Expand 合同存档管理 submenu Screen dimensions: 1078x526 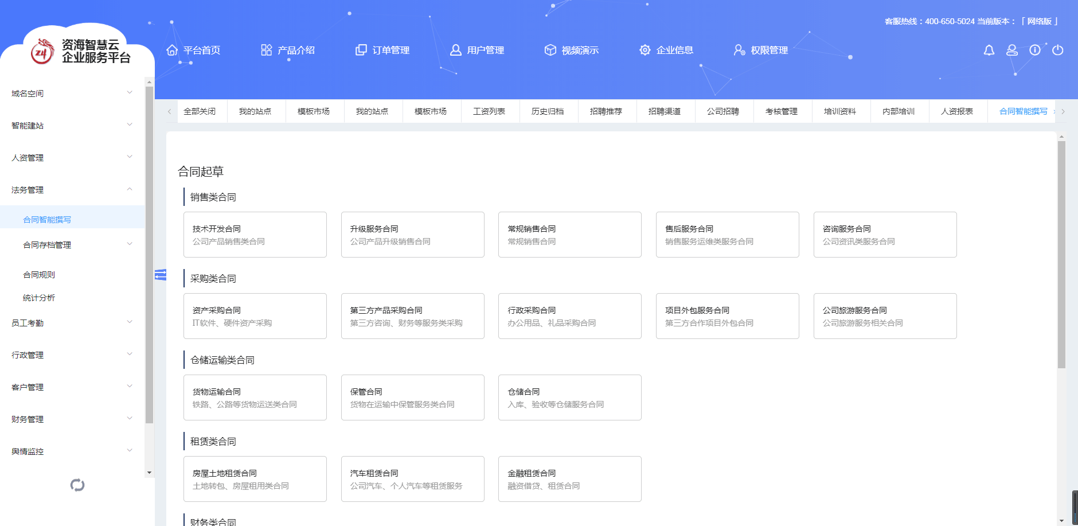(x=77, y=245)
